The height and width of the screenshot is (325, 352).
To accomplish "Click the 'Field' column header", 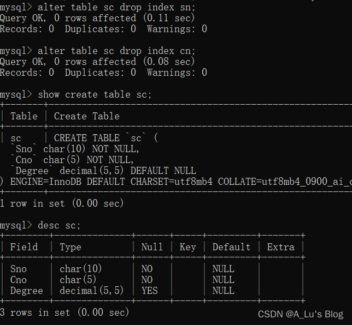I will tap(24, 247).
